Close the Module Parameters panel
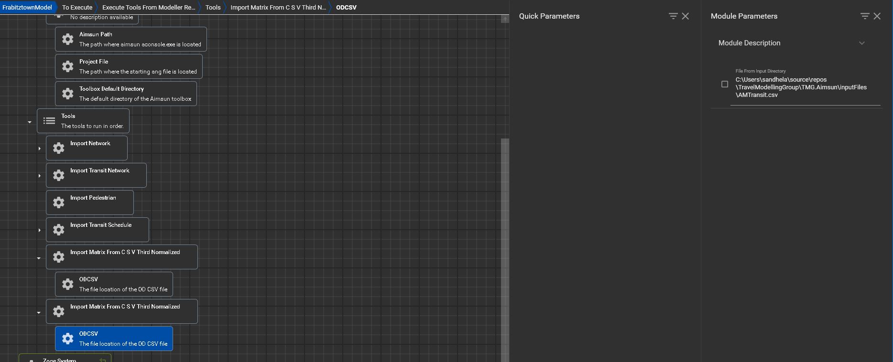This screenshot has height=362, width=893. click(877, 16)
